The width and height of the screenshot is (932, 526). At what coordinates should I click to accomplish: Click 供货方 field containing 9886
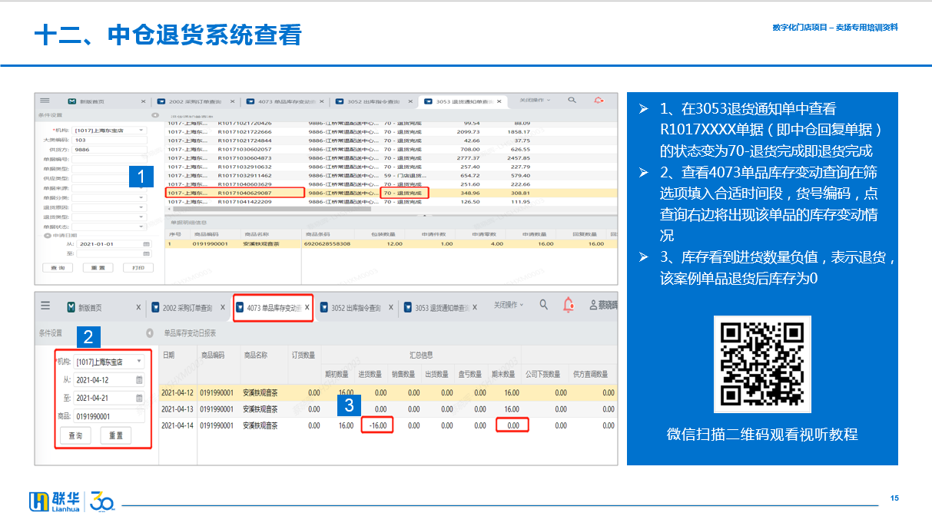pyautogui.click(x=110, y=150)
